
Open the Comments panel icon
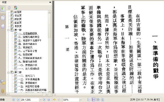pos(3,82)
